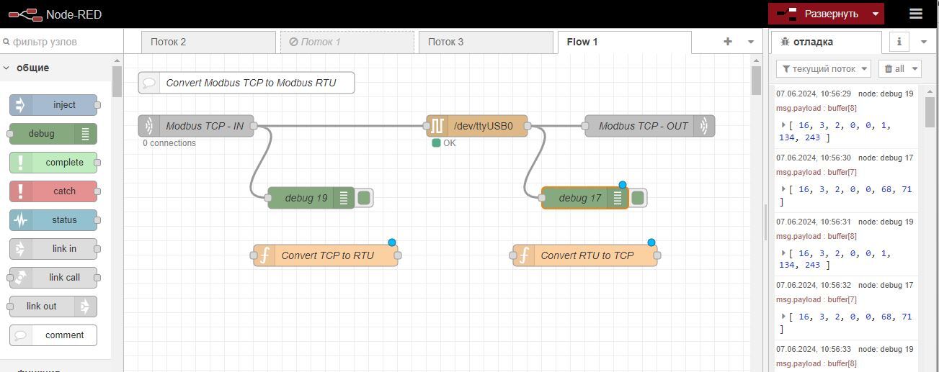Select the Modbus TCP - OUT node
The height and width of the screenshot is (372, 939).
[650, 126]
